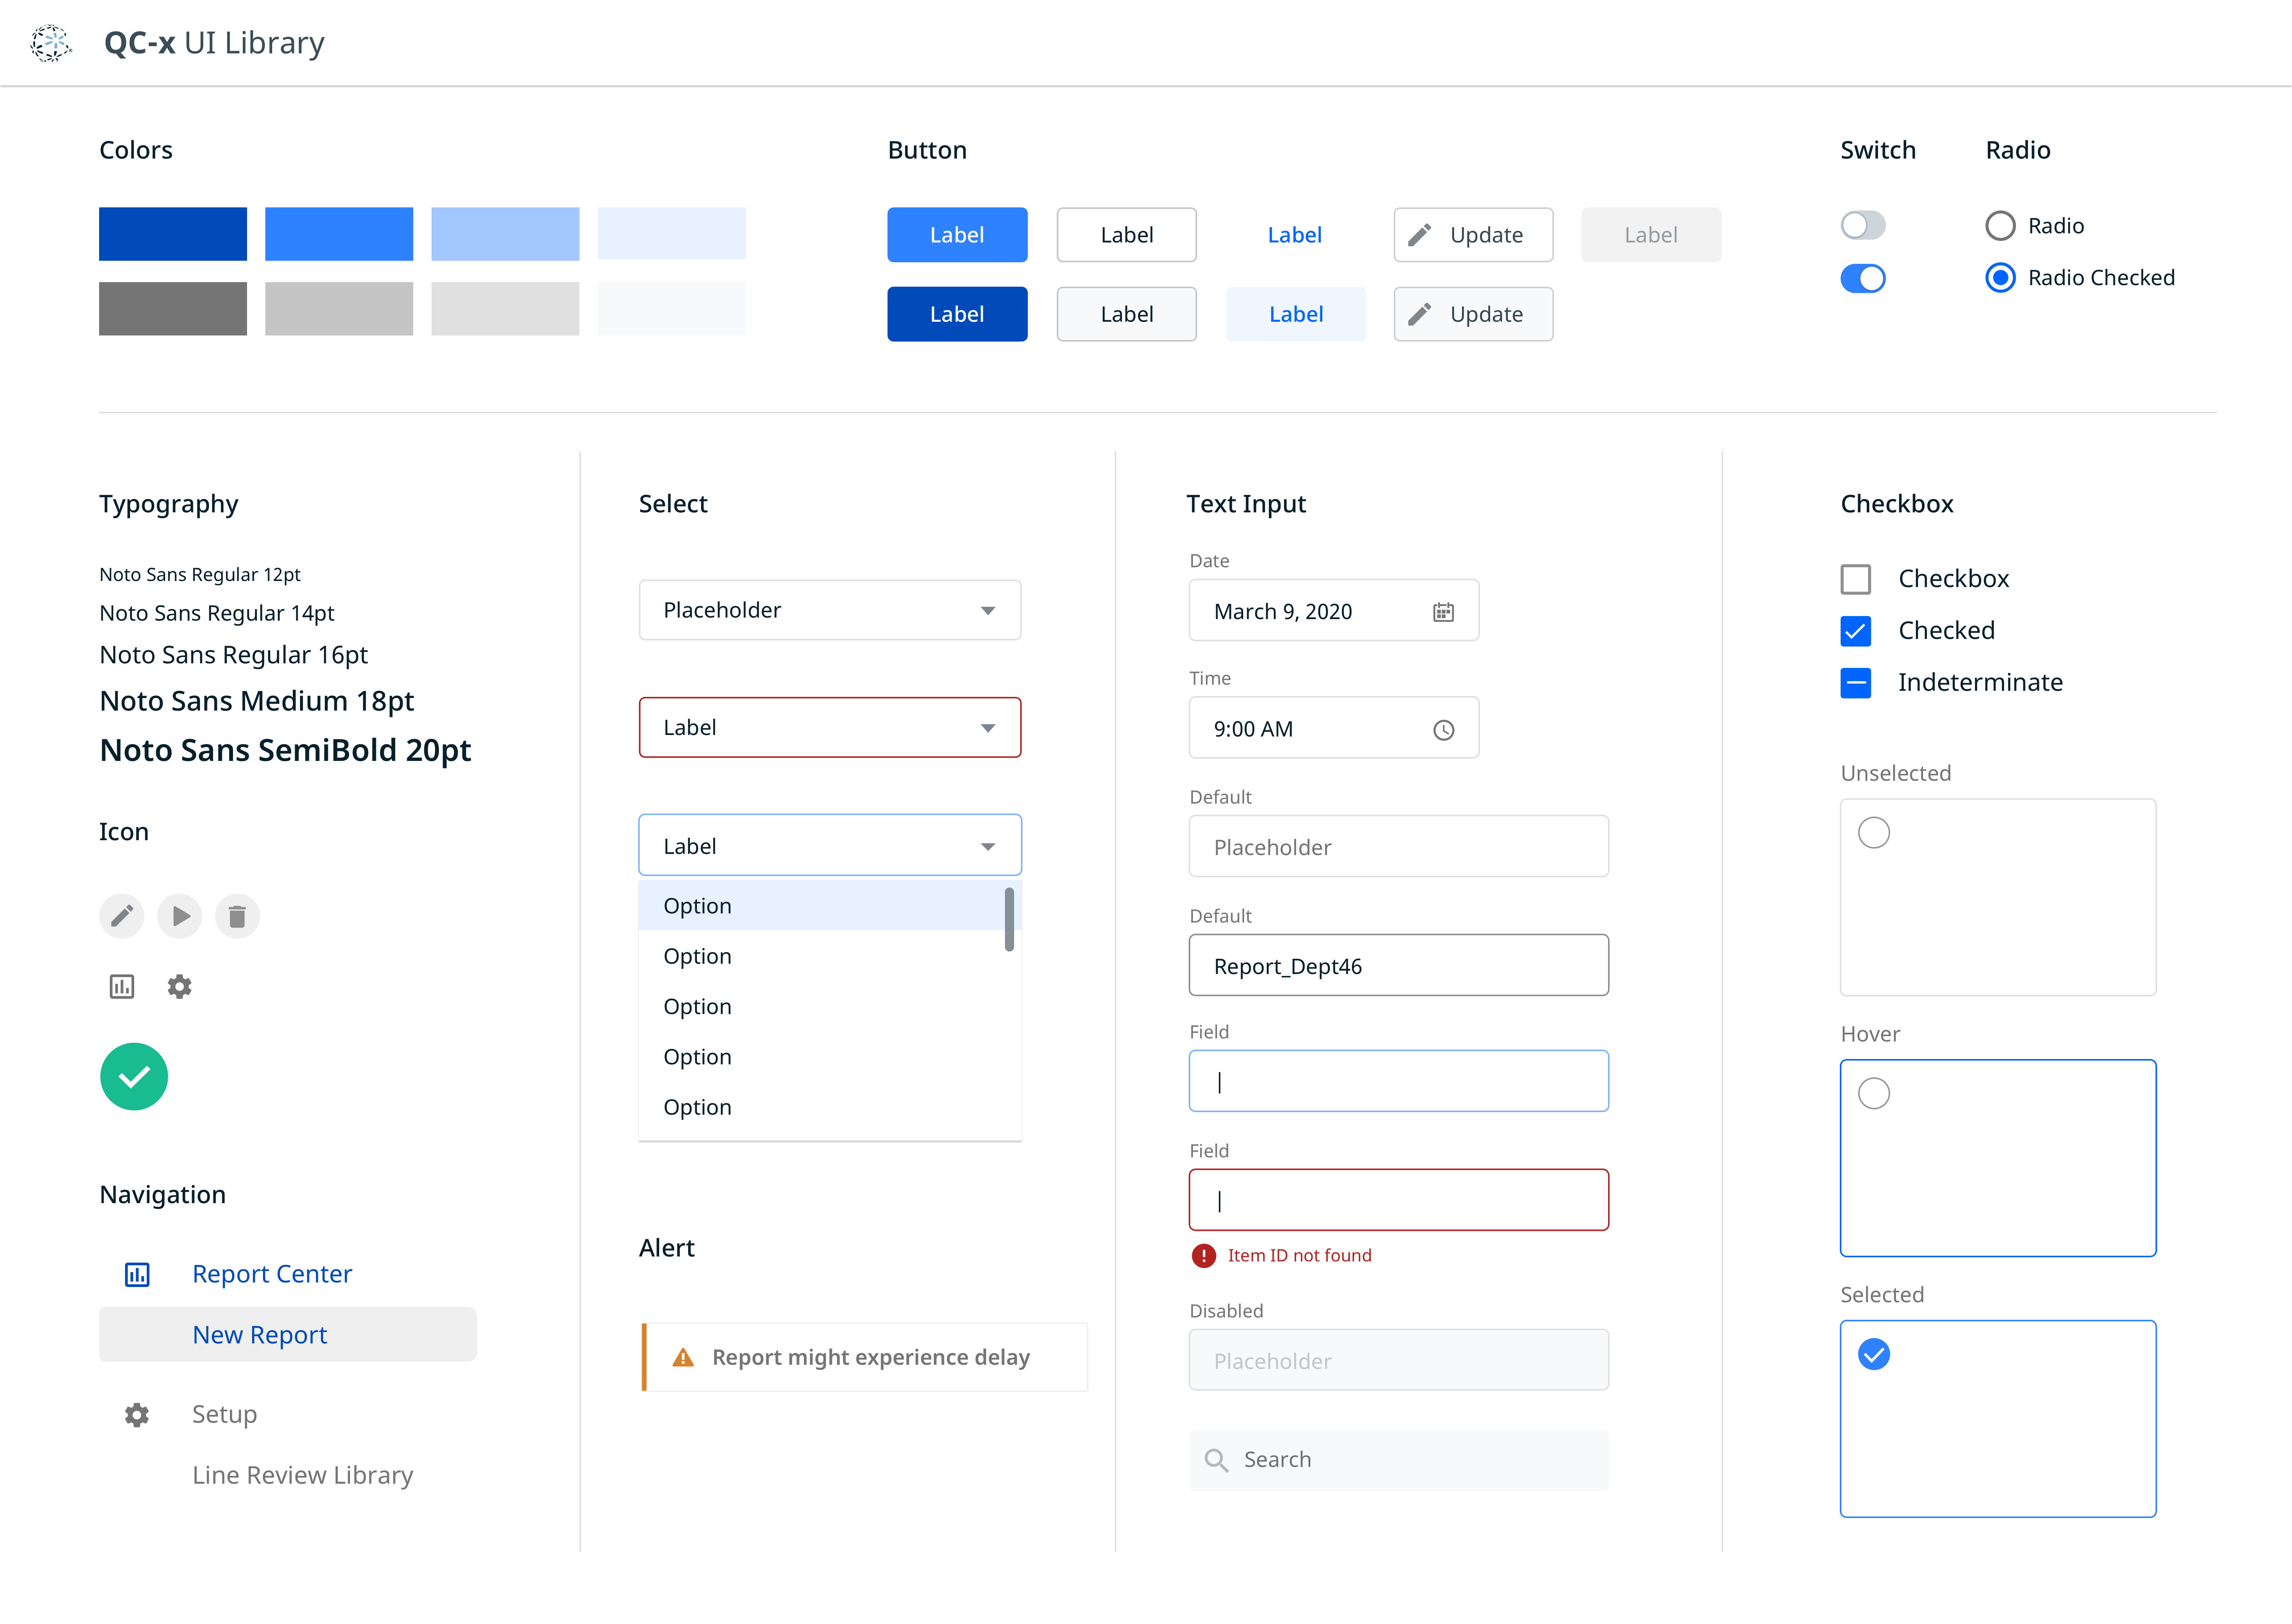
Task: Click the QC-x logo icon
Action: click(x=50, y=43)
